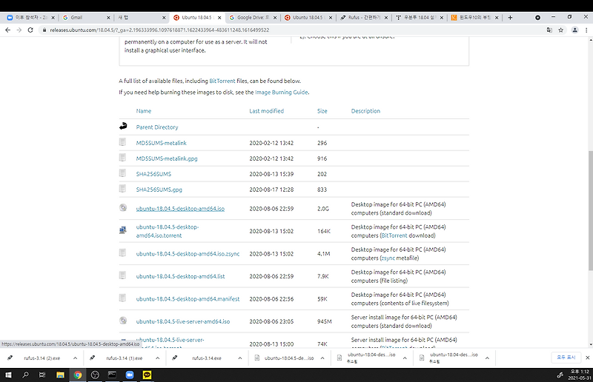
Task: Switch to the Rufus tab
Action: tap(364, 17)
